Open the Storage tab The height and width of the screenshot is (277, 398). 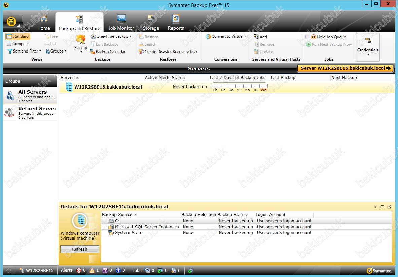pos(151,23)
